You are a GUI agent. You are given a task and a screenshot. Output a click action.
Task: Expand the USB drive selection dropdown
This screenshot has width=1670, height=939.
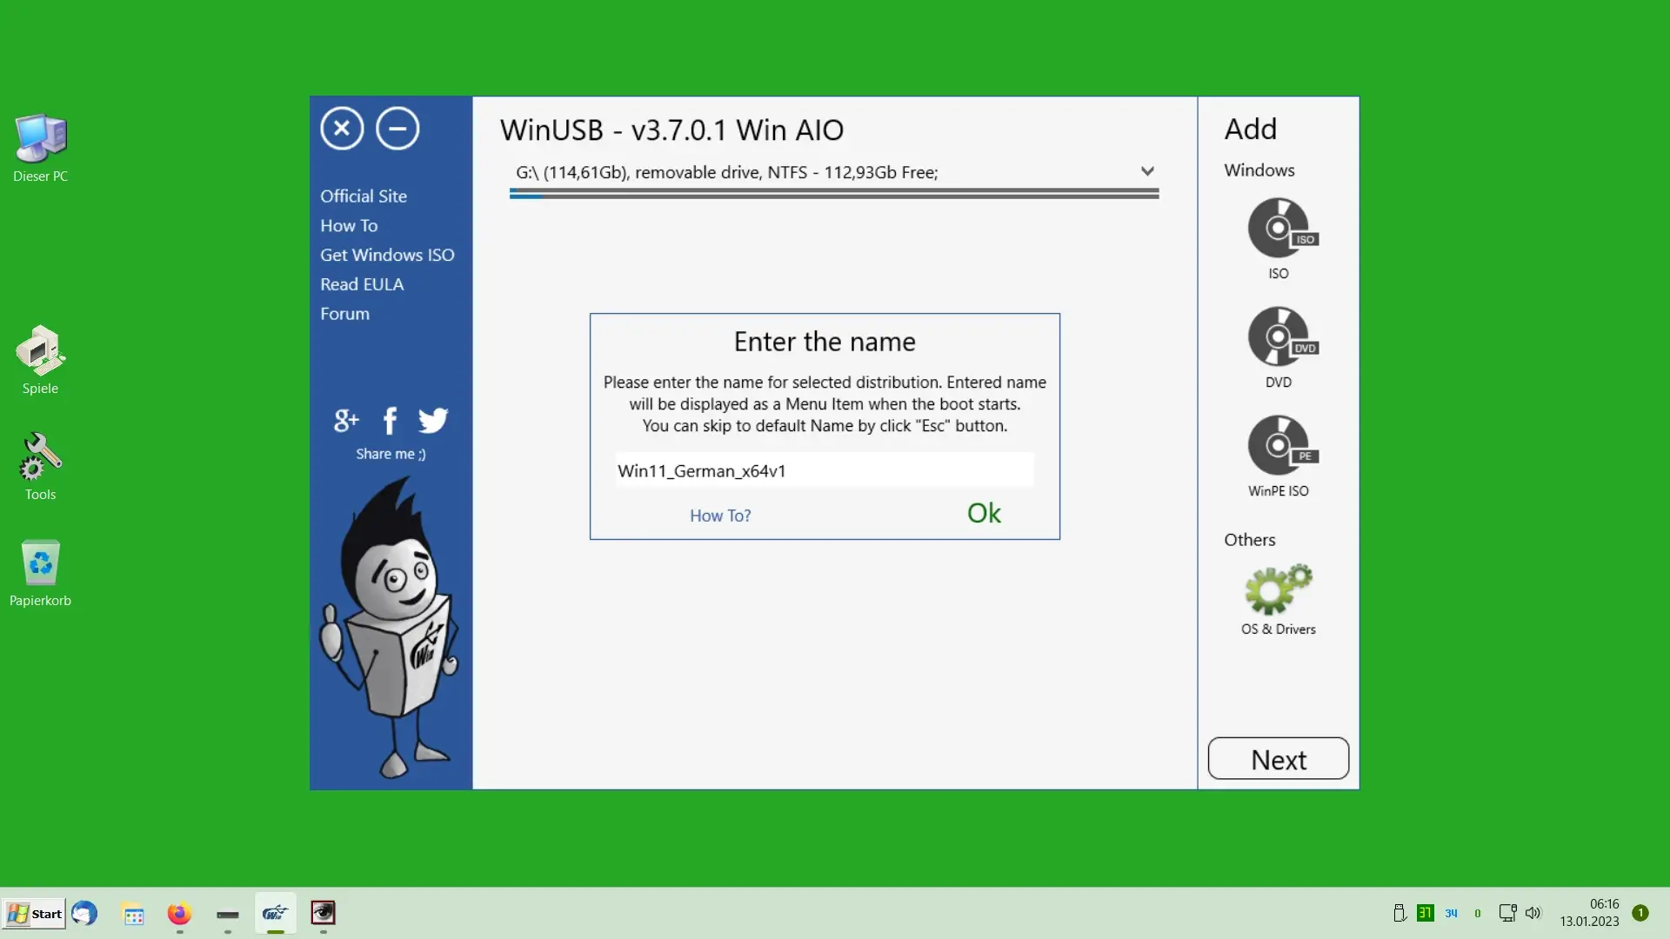1147,171
